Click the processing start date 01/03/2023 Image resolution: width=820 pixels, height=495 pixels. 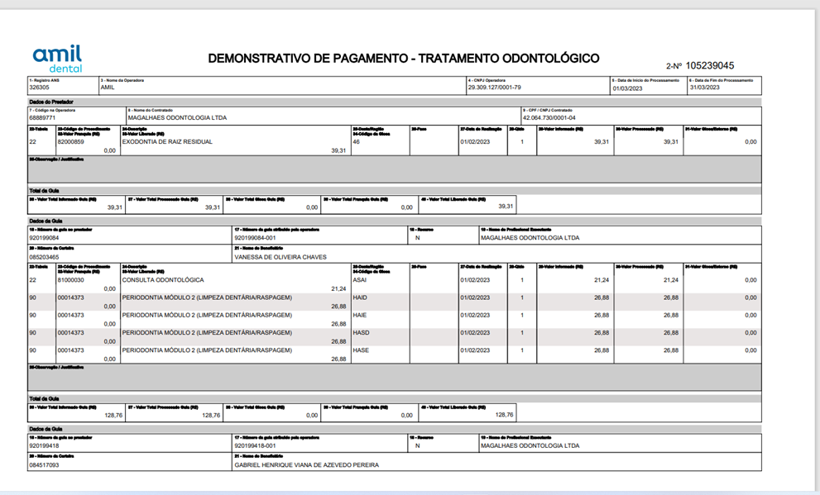click(627, 88)
